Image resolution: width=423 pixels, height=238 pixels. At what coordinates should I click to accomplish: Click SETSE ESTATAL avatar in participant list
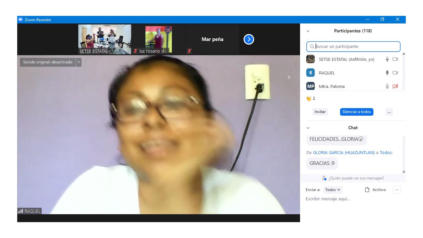(x=311, y=59)
